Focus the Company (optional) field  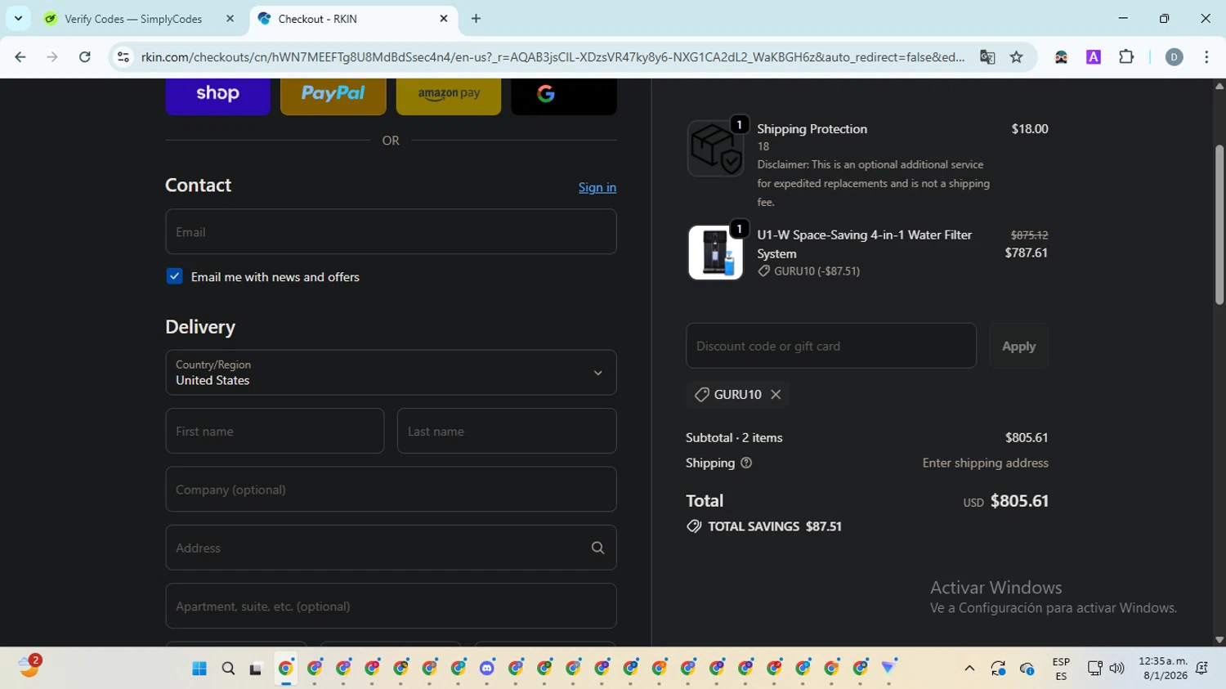tap(391, 490)
